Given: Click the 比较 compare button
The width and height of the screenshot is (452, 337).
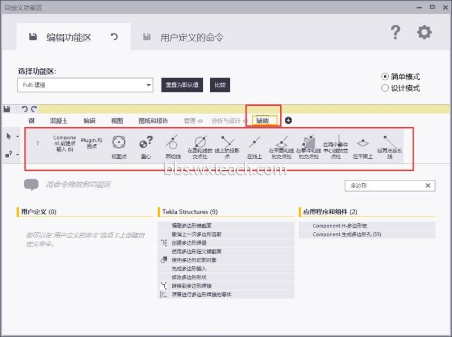Looking at the screenshot, I should click(x=220, y=85).
